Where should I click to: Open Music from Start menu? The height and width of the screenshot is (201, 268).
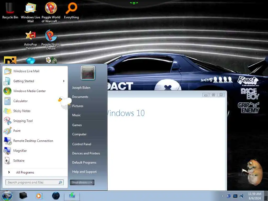coord(76,115)
